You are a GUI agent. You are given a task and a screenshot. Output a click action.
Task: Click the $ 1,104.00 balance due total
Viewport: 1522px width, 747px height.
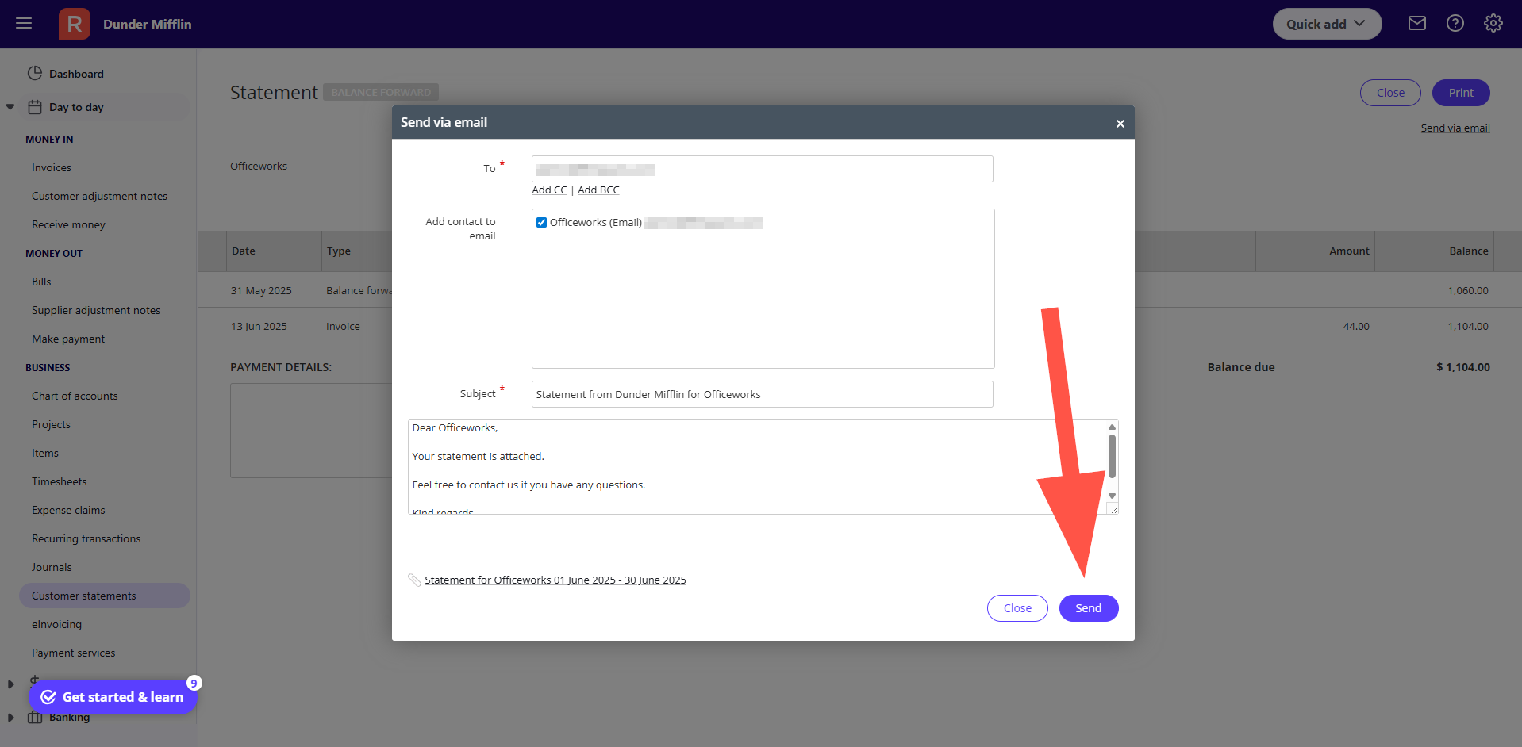point(1462,367)
